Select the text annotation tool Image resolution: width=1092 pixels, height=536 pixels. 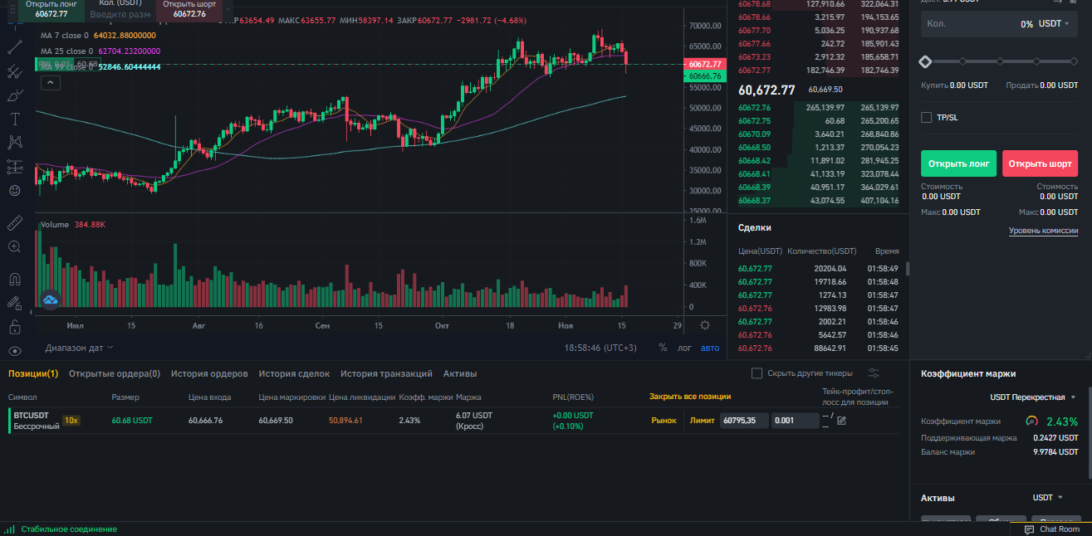tap(14, 119)
